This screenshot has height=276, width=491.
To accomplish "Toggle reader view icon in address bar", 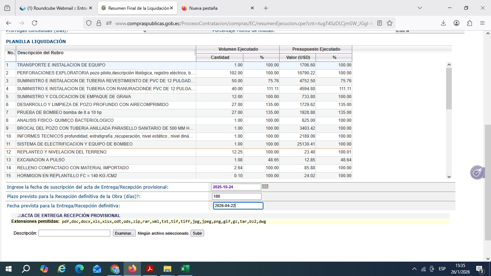I will (380, 23).
